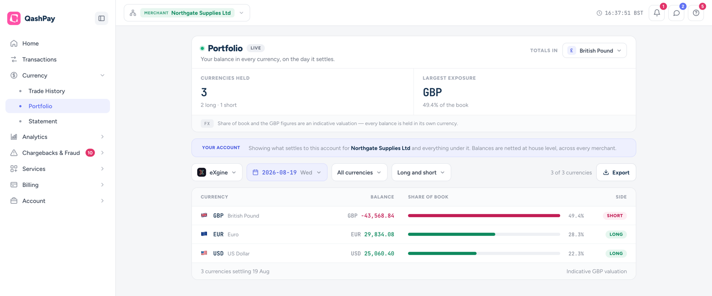Click the LONG side badge for EUR
The image size is (712, 296).
point(616,234)
